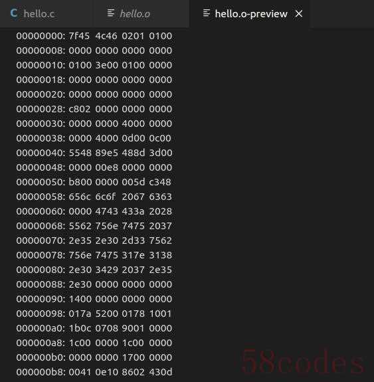Click the empty tab bar area at right

click(x=342, y=14)
